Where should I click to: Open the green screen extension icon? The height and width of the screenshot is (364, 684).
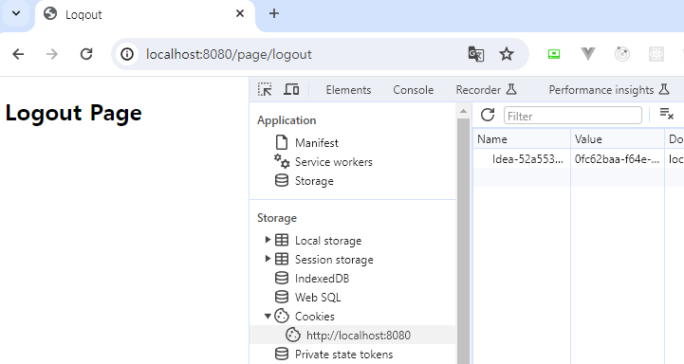pos(554,54)
